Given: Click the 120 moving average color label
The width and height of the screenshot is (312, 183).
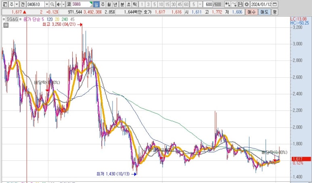Looking at the screenshot, I should (x=49, y=19).
